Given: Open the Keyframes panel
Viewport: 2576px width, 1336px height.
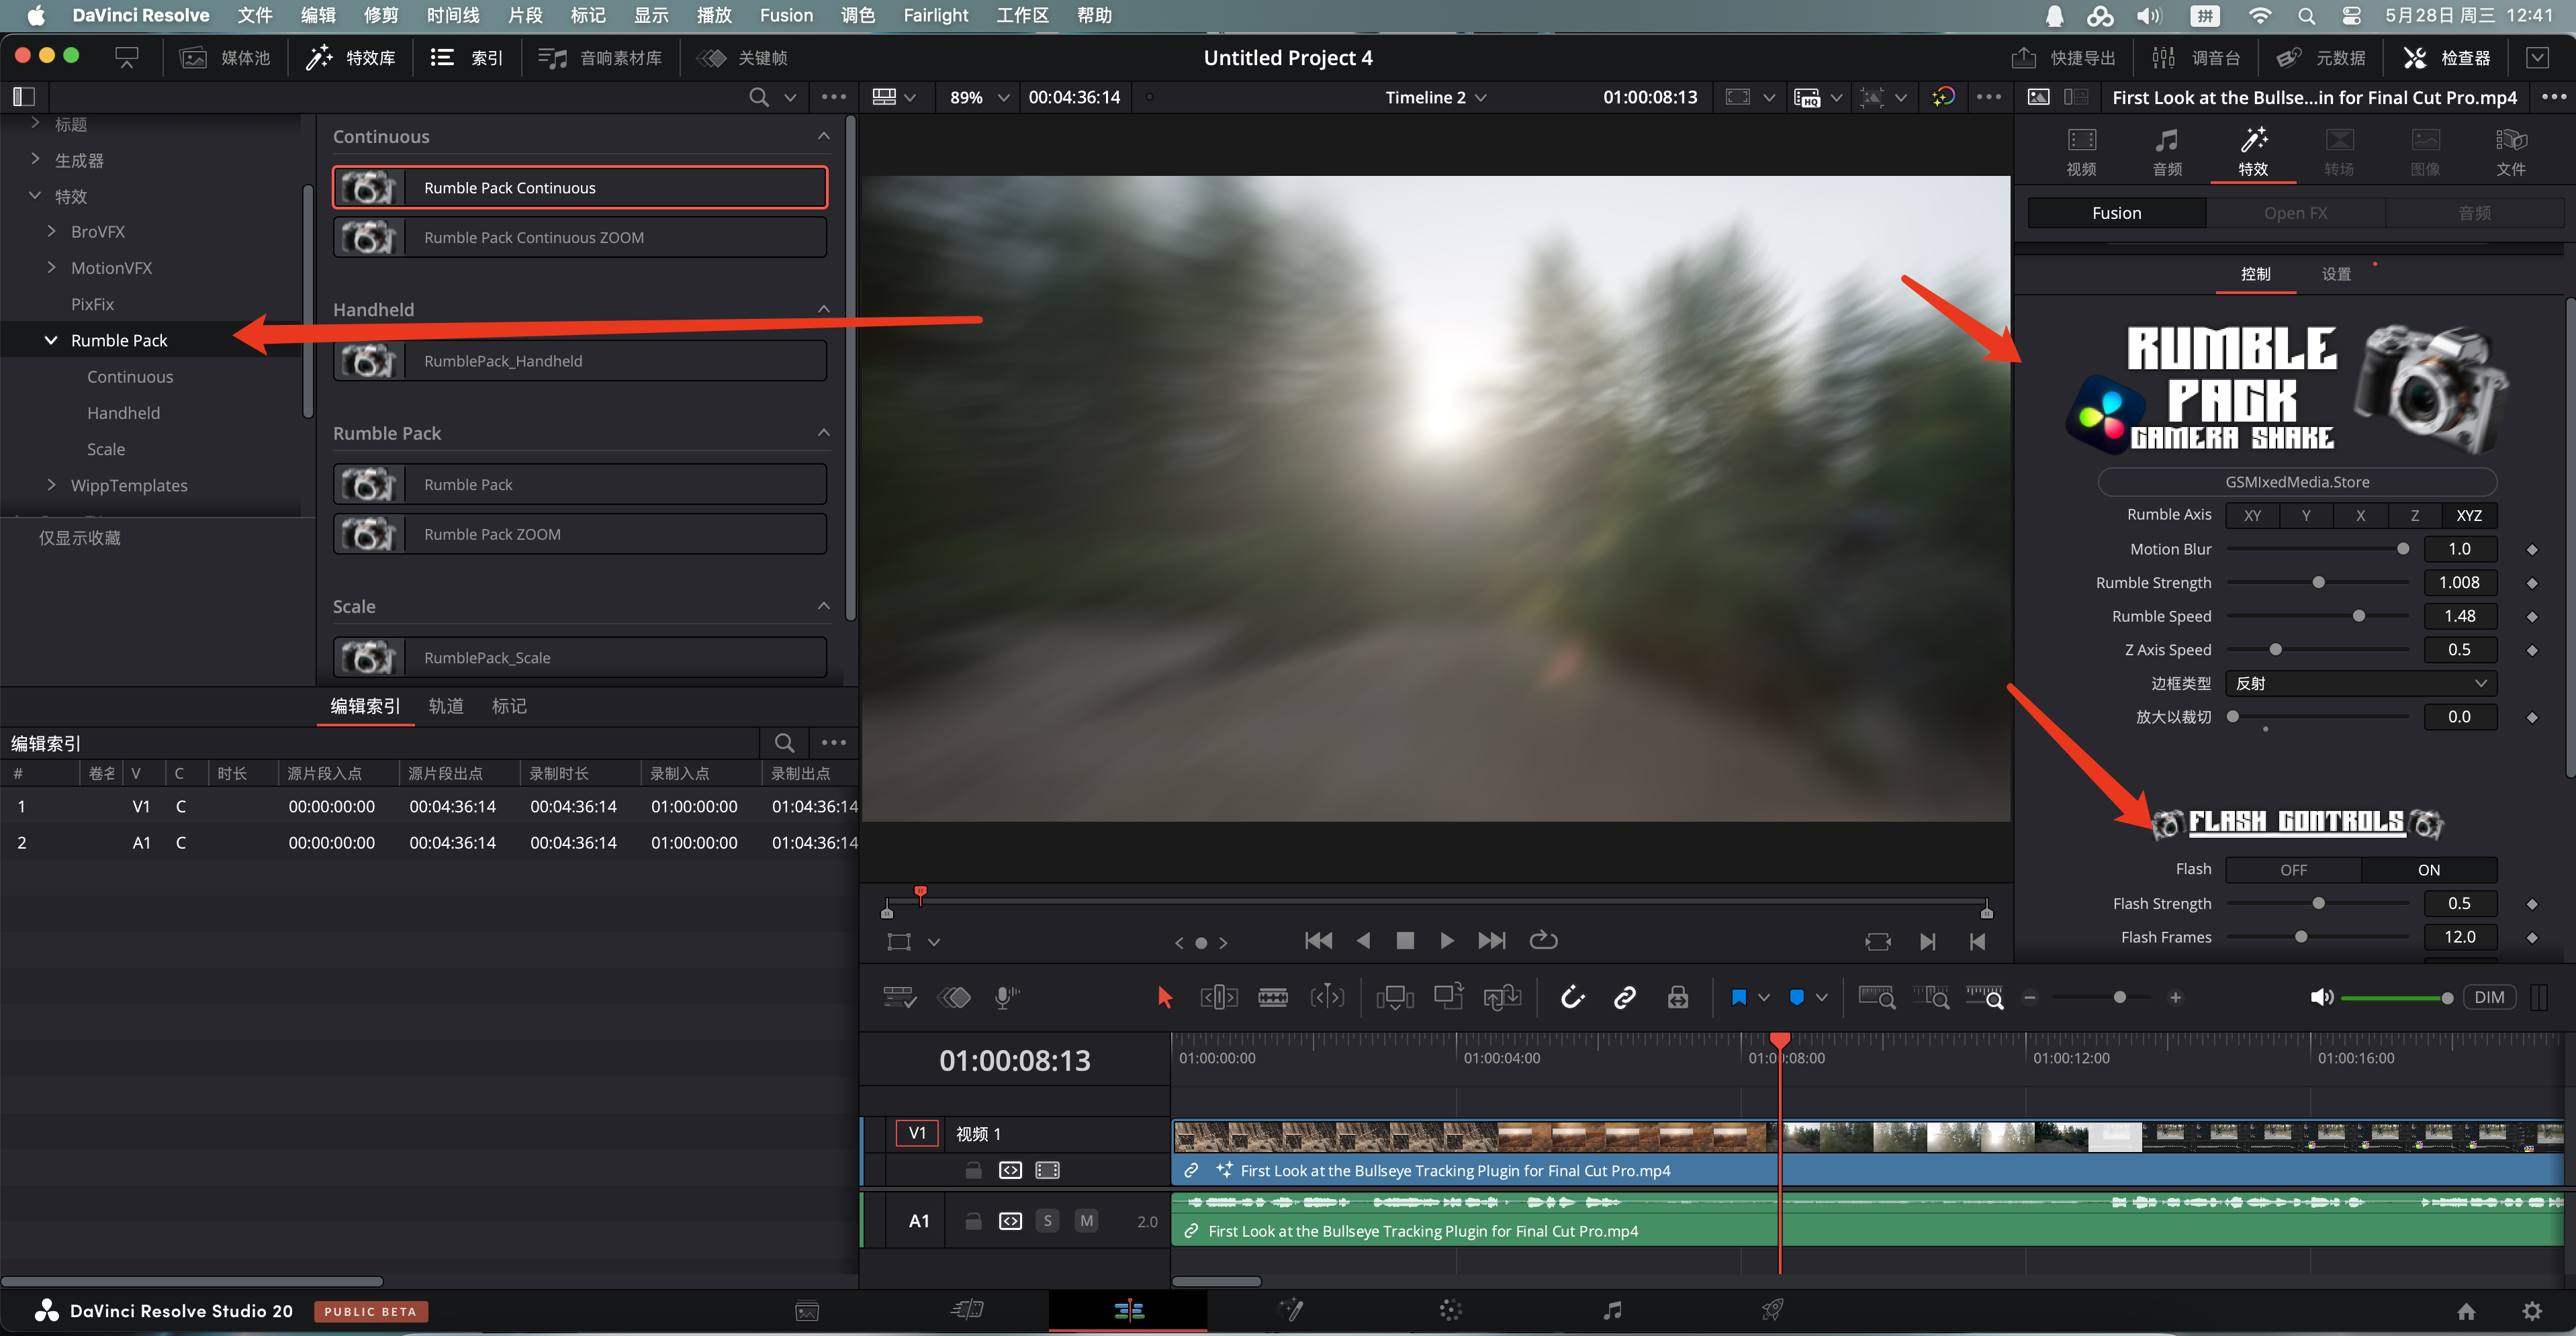Looking at the screenshot, I should [x=742, y=58].
